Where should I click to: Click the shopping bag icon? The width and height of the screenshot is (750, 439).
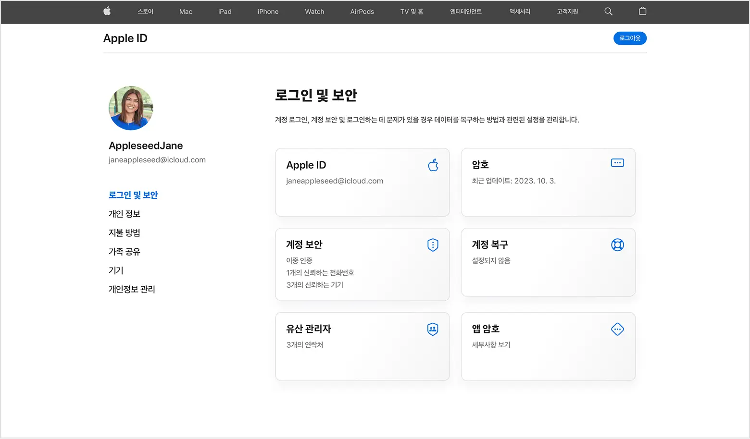point(642,11)
